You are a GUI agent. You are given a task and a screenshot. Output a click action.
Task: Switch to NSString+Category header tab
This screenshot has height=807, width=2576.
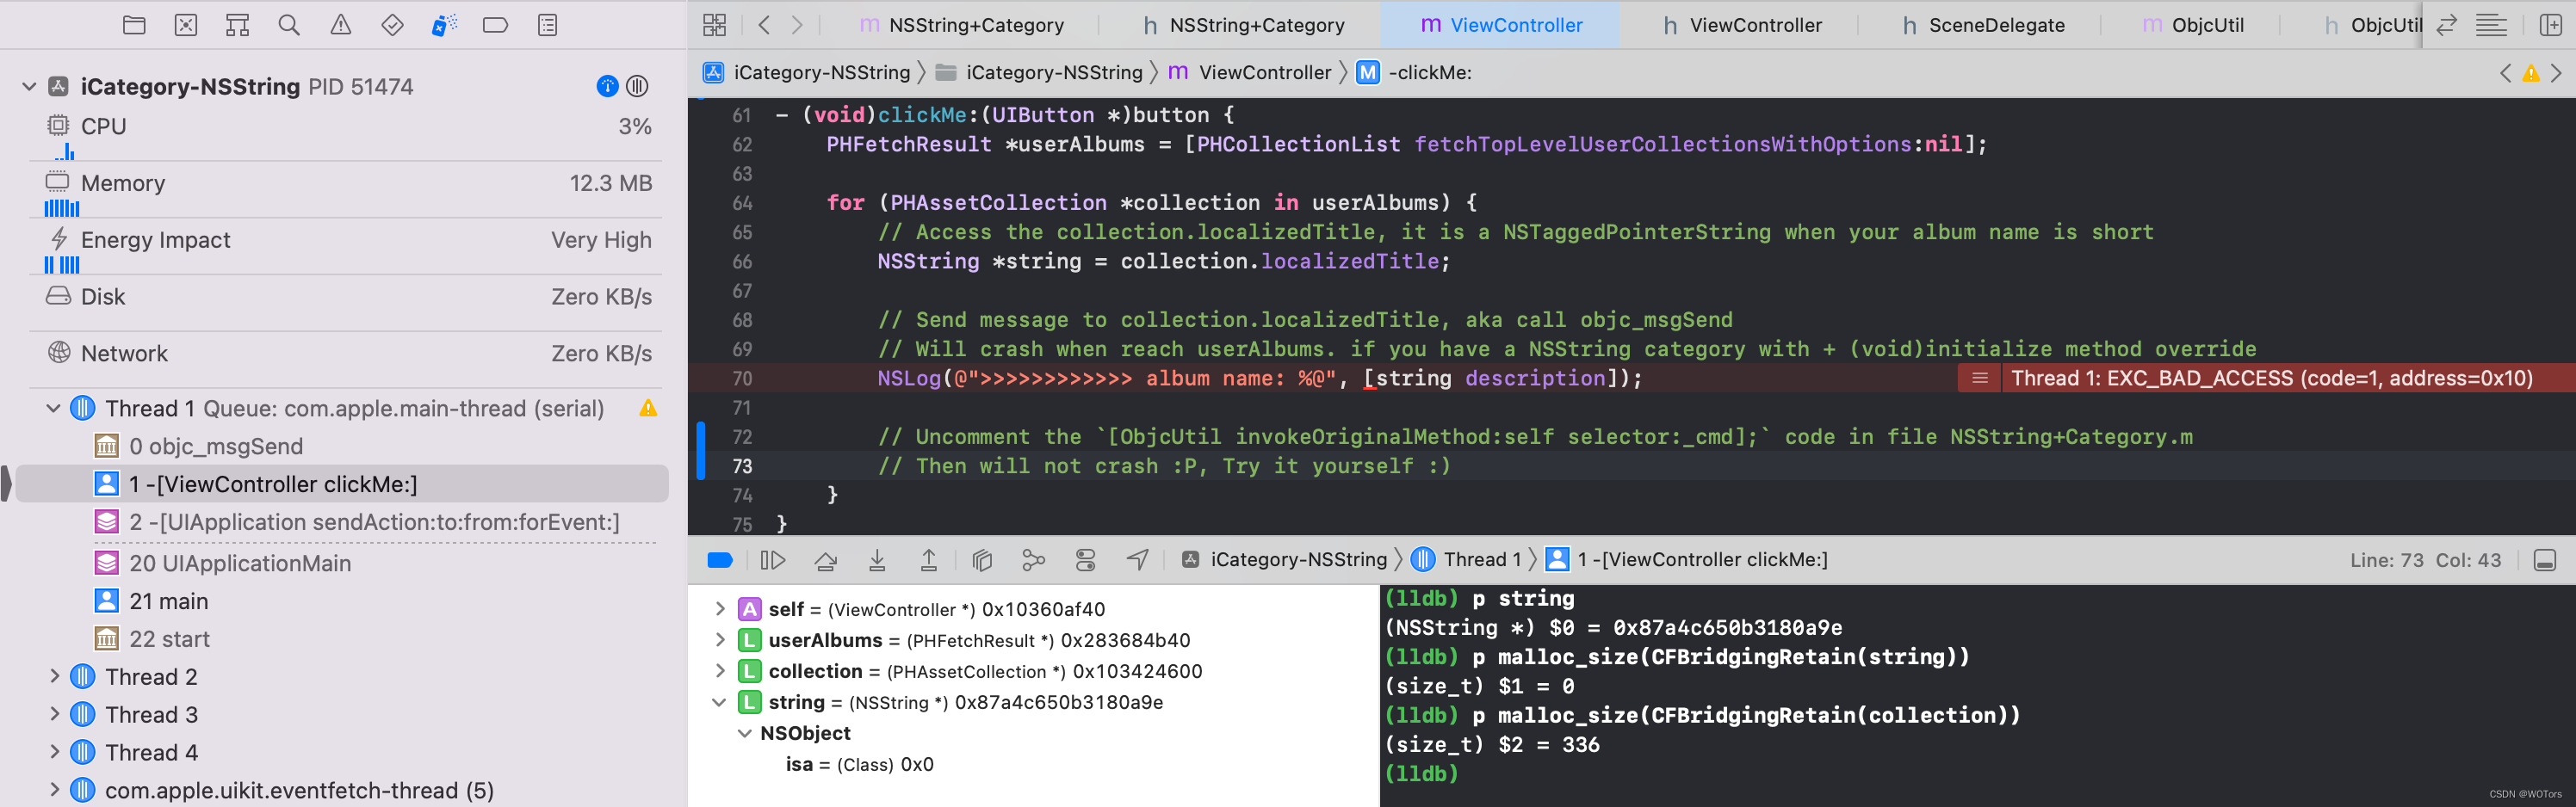coord(1244,25)
